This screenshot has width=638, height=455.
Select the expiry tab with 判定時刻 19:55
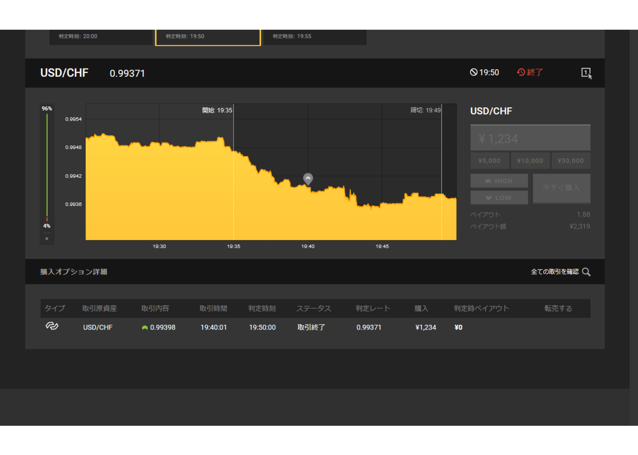pos(315,37)
